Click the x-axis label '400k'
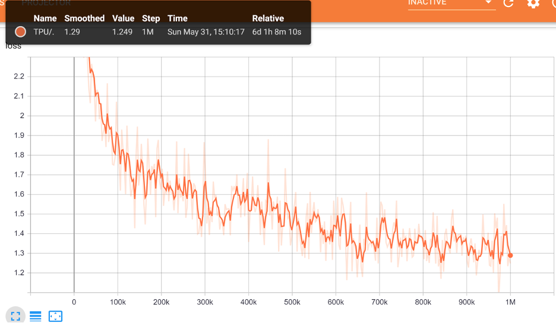Screen dimensions: 556x323 pos(248,302)
